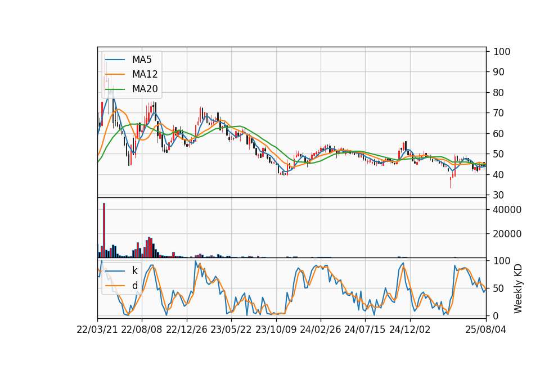Click the 70 price tick label
Screen dimensions: 540x388
click(499, 113)
